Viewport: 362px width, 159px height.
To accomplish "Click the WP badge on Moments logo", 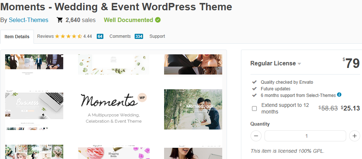I will pyautogui.click(x=142, y=97).
